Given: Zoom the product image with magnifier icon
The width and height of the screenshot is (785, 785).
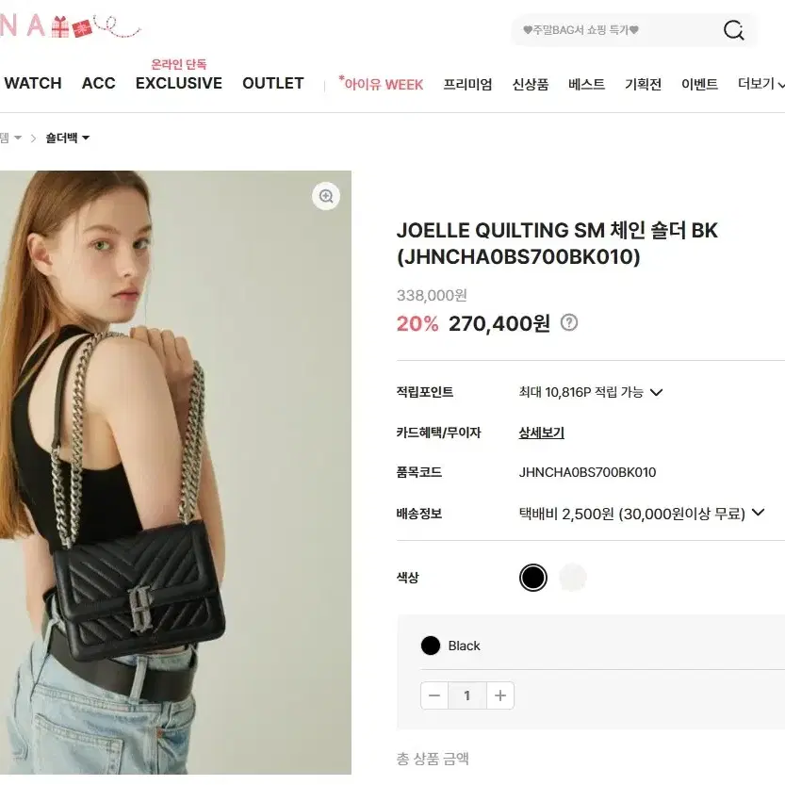Looking at the screenshot, I should [326, 196].
